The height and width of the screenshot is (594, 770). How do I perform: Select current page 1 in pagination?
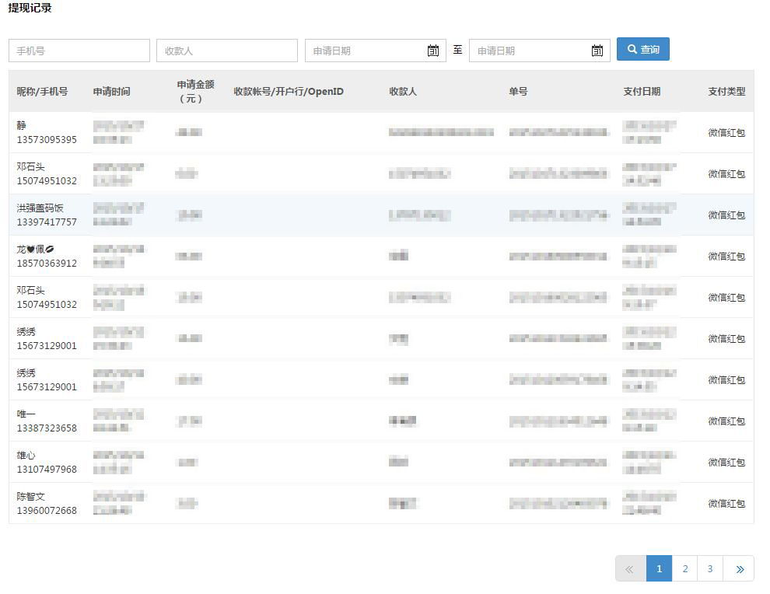(659, 568)
